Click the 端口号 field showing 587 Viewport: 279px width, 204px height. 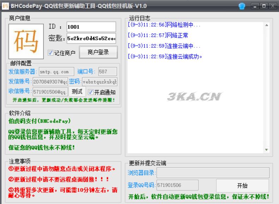coord(108,72)
